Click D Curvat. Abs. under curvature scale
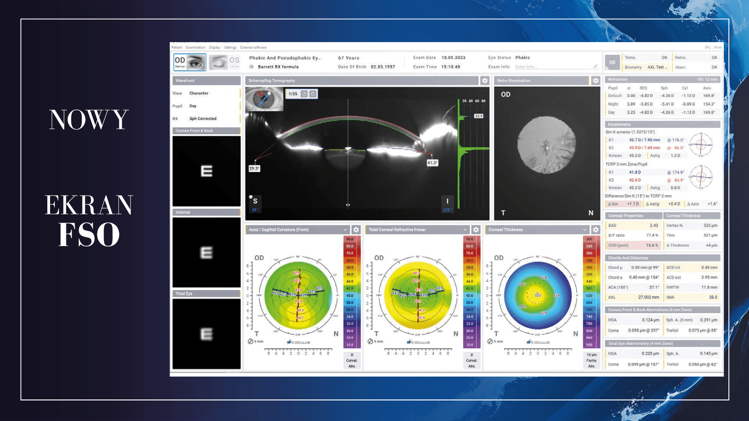The width and height of the screenshot is (749, 421). (x=352, y=361)
